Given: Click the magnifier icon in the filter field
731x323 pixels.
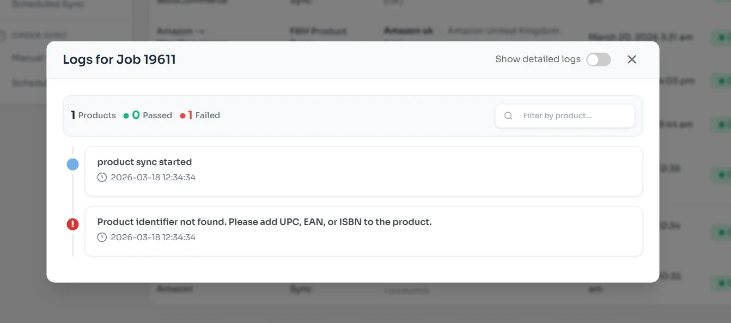Looking at the screenshot, I should (x=508, y=115).
